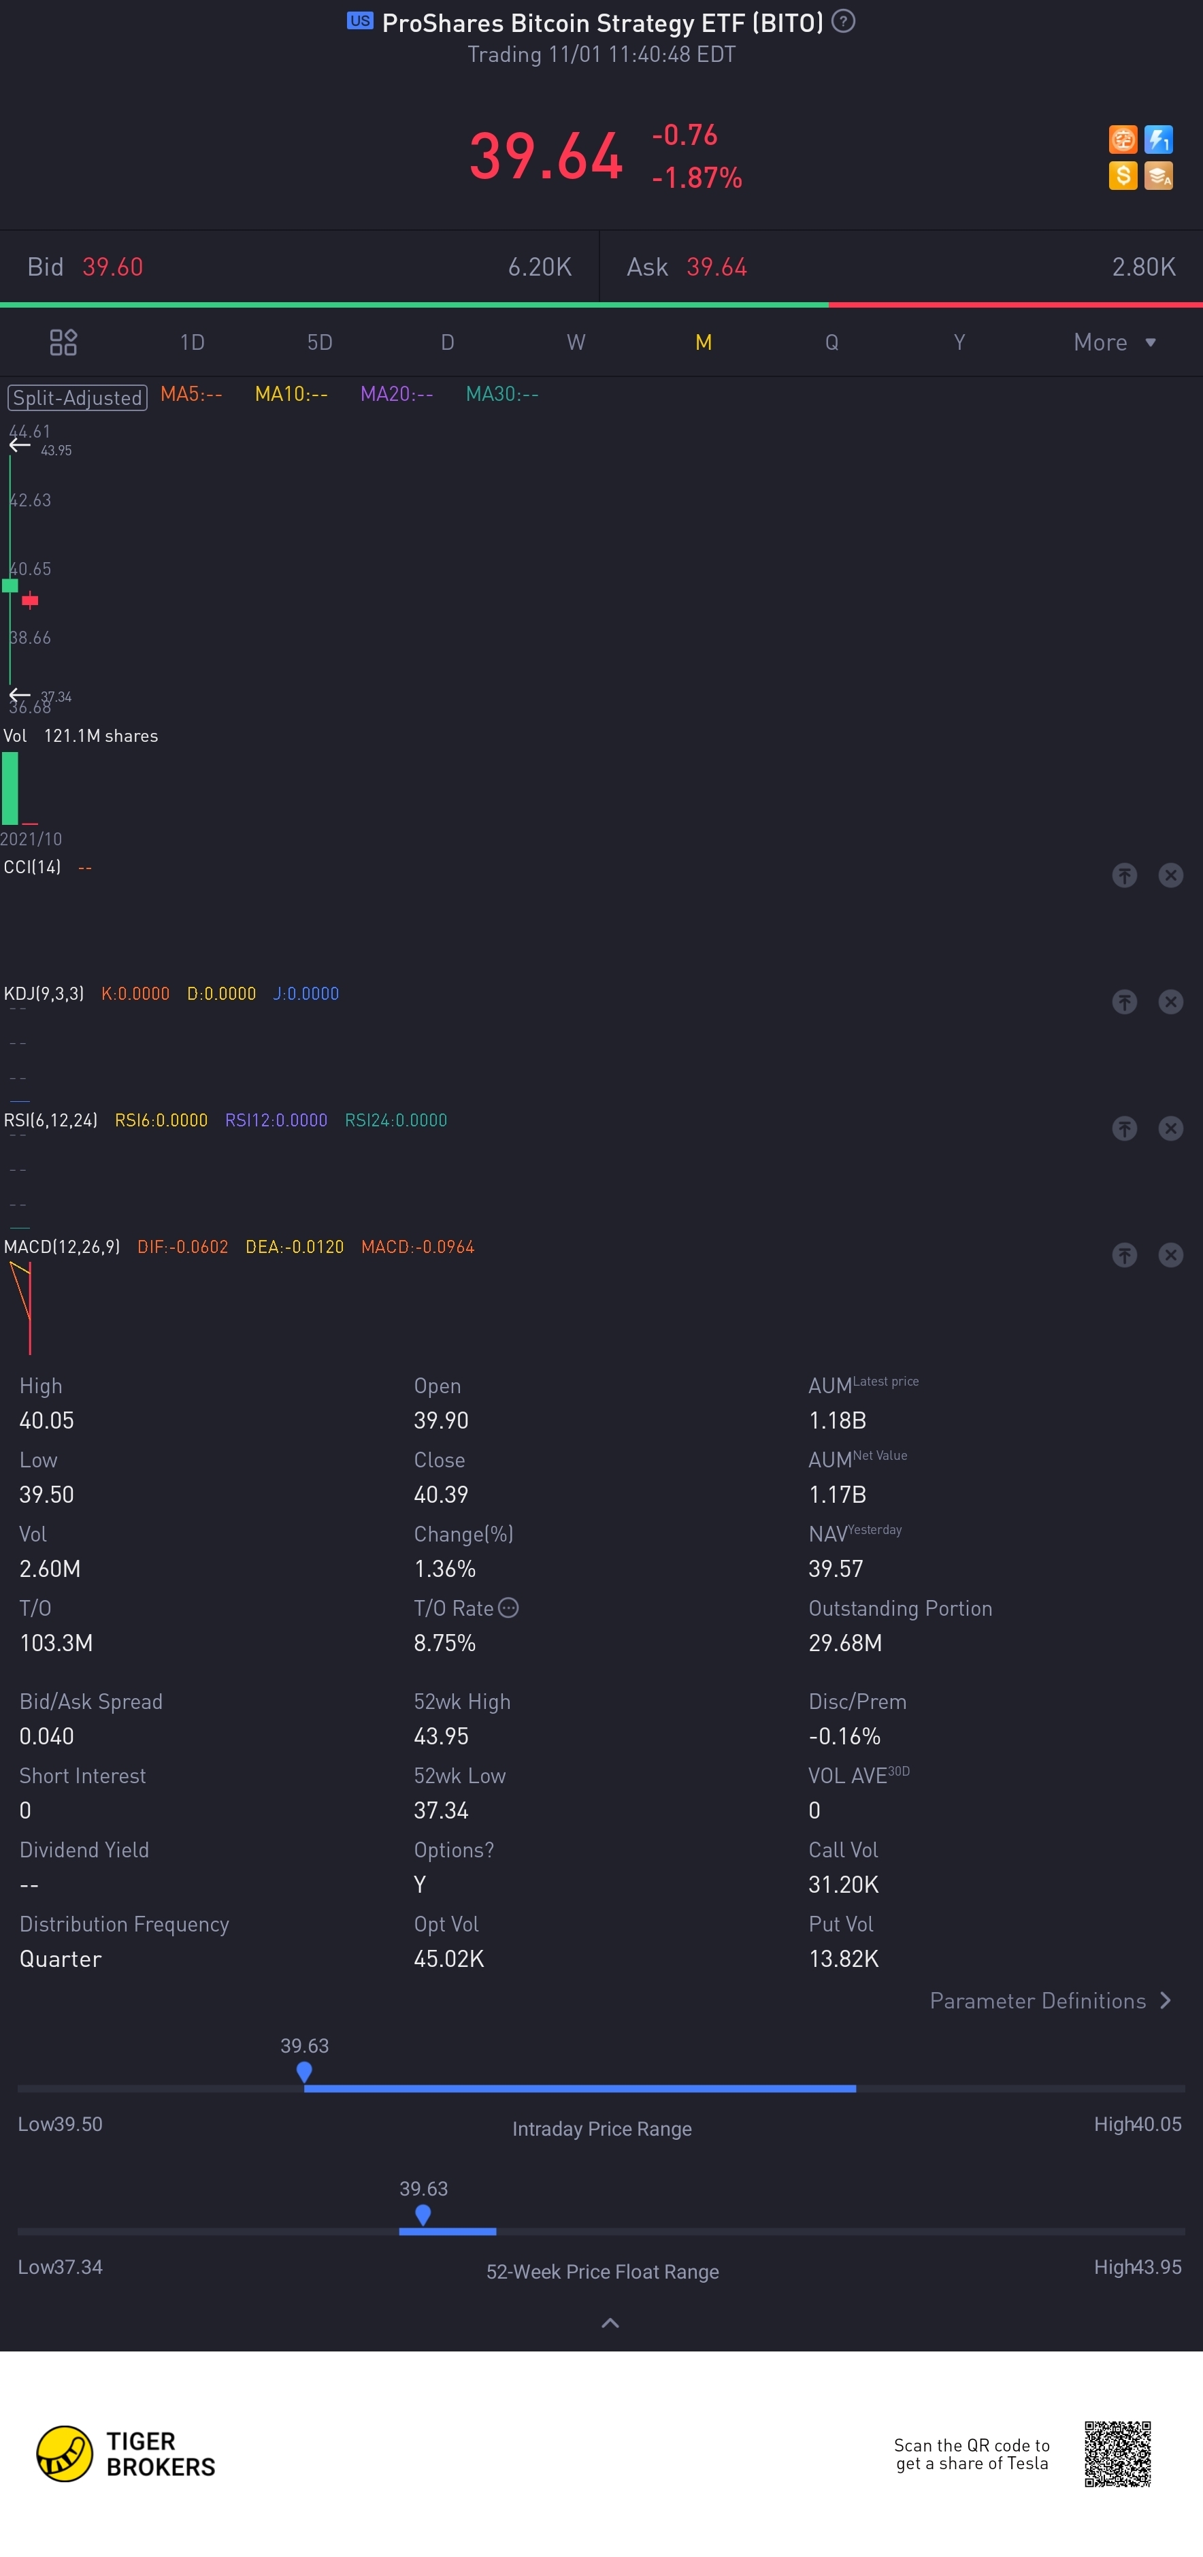1203x2557 pixels.
Task: Tap the Vol 121.1M shares label
Action: (x=80, y=736)
